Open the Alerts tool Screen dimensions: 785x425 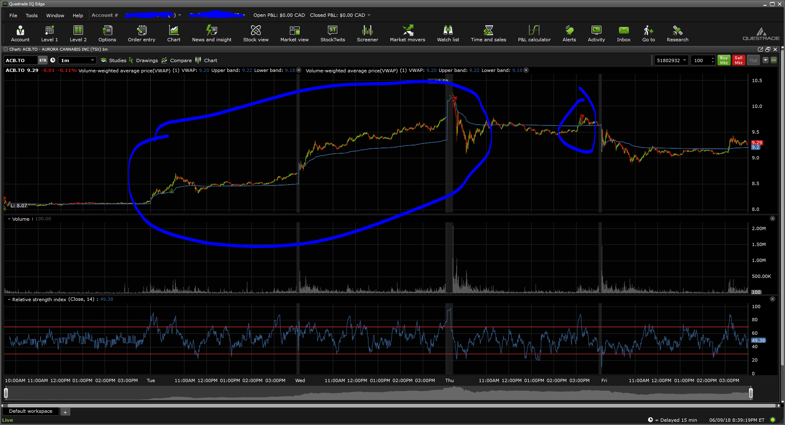pos(569,34)
